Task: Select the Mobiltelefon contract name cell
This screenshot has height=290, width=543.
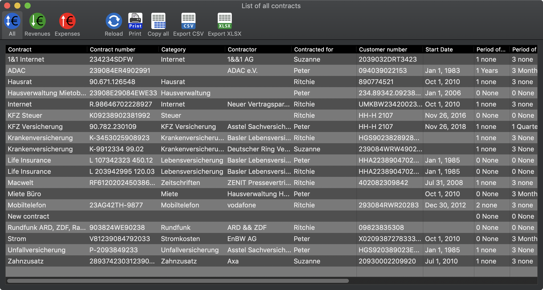Action: tap(27, 205)
